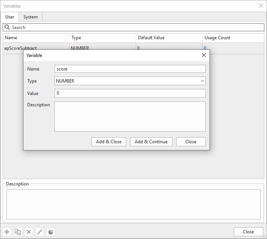Click the Add & Continue button
The image size is (267, 239).
coord(151,142)
